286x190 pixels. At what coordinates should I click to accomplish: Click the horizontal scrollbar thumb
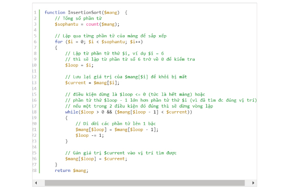click(x=143, y=182)
